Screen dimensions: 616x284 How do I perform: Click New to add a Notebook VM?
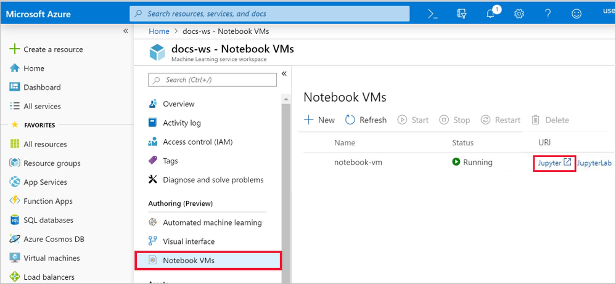320,120
